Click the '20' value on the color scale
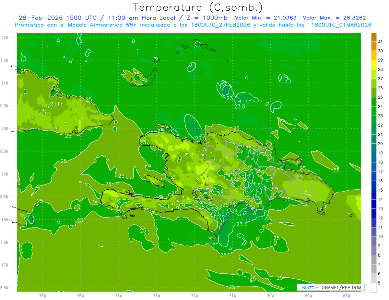Image resolution: width=389 pixels, height=300 pixels. [381, 144]
